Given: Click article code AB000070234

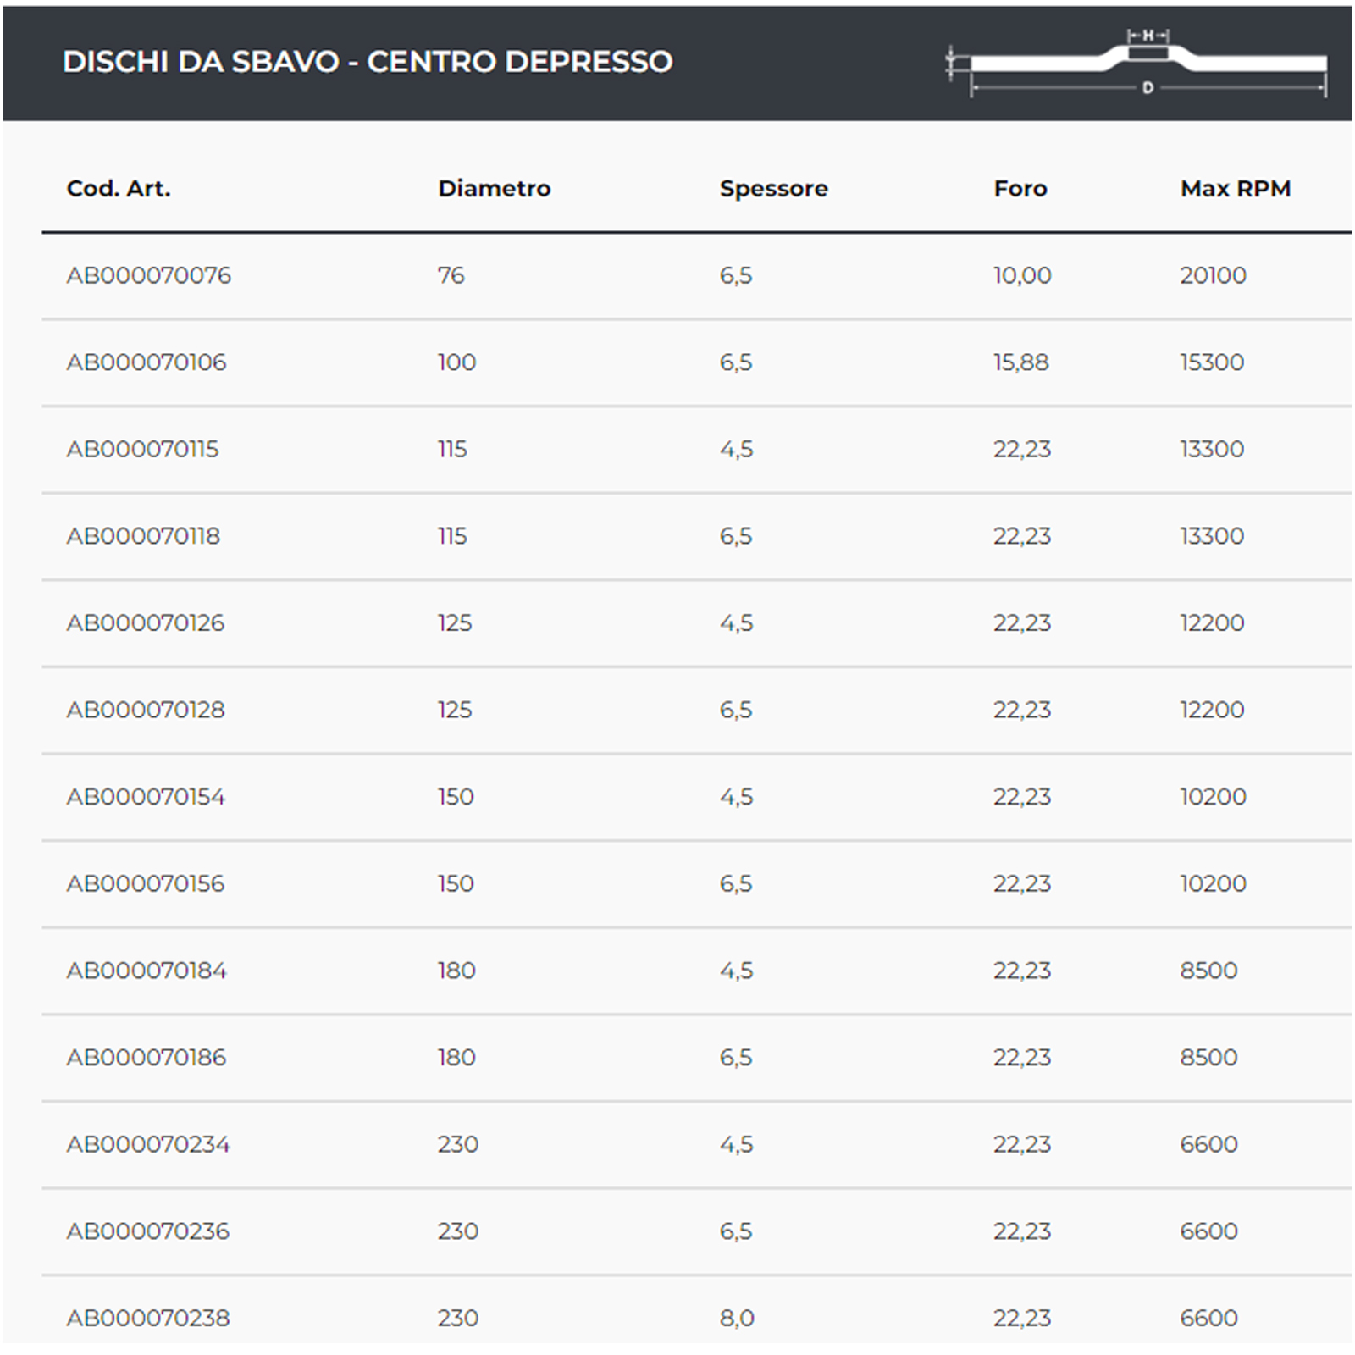Looking at the screenshot, I should (x=148, y=1144).
